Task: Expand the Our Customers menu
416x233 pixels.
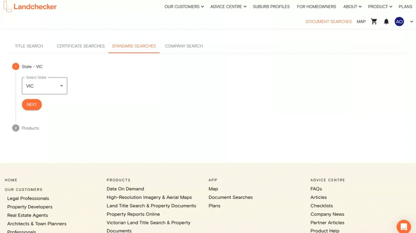Action: [x=184, y=7]
